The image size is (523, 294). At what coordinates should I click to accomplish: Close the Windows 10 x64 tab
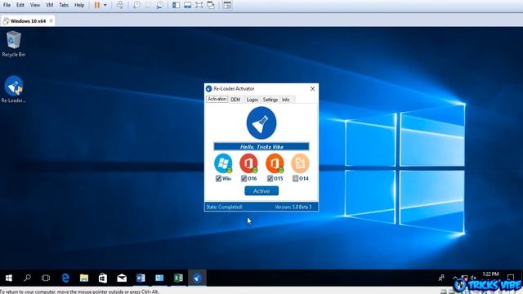tap(51, 20)
